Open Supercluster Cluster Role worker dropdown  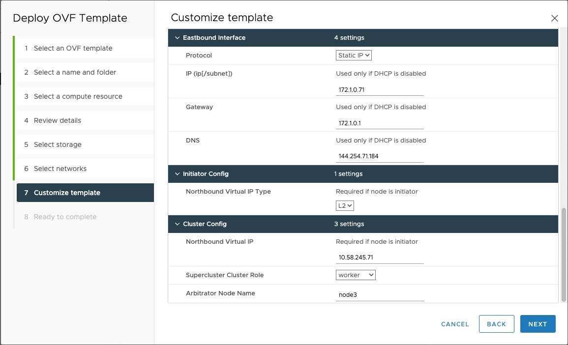356,275
